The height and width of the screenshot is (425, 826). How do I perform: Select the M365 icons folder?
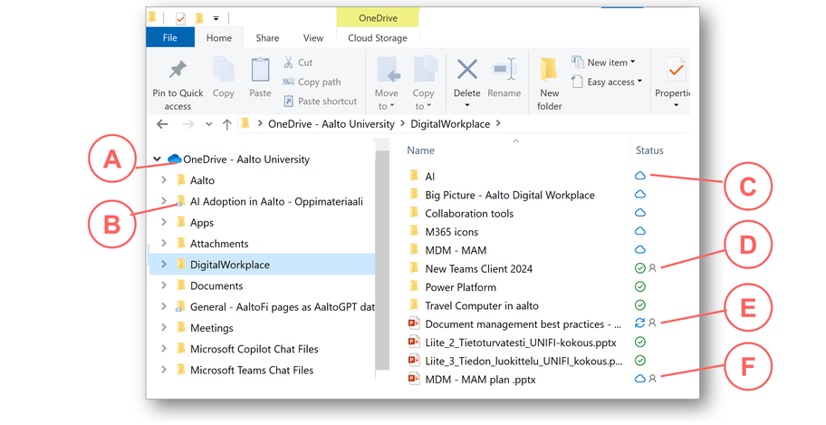tap(451, 232)
